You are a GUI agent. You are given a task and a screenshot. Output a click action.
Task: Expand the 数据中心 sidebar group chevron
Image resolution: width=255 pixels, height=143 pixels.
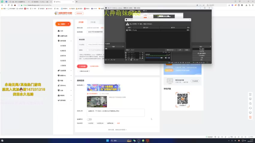point(71,76)
